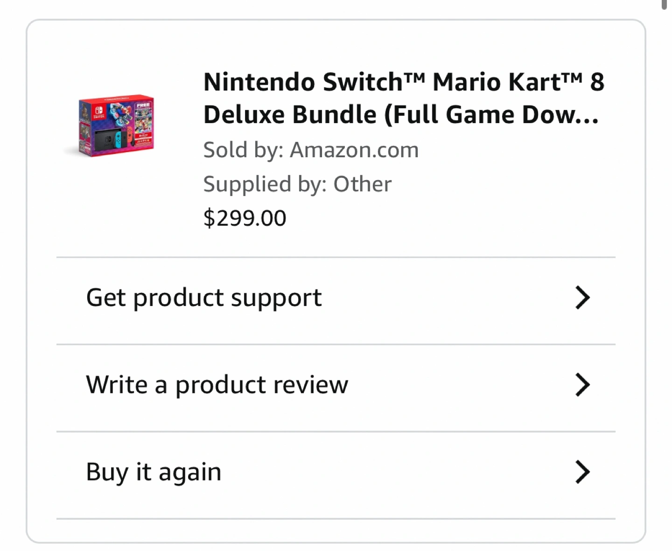Click the Supplied by: Other text
This screenshot has width=672, height=551.
(297, 184)
